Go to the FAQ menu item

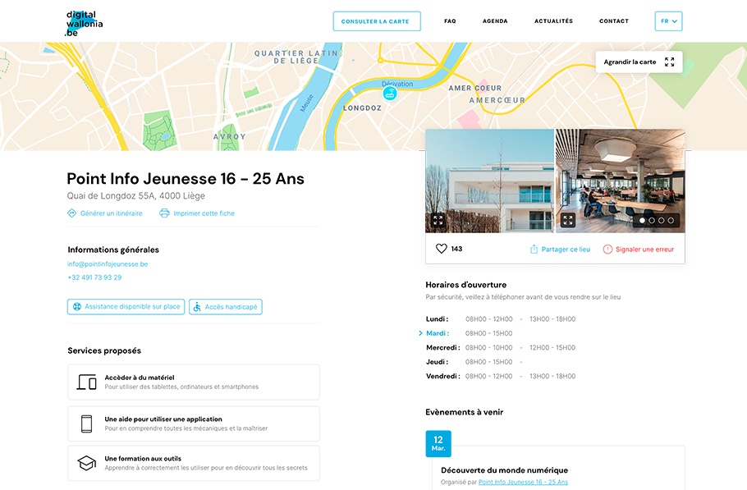coord(450,21)
